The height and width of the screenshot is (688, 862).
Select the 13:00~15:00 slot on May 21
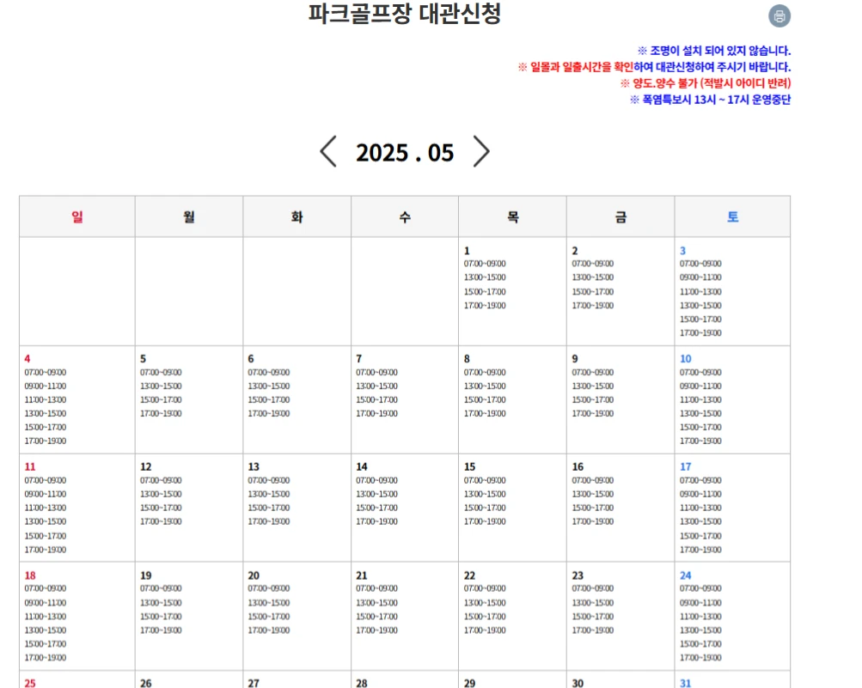click(378, 603)
